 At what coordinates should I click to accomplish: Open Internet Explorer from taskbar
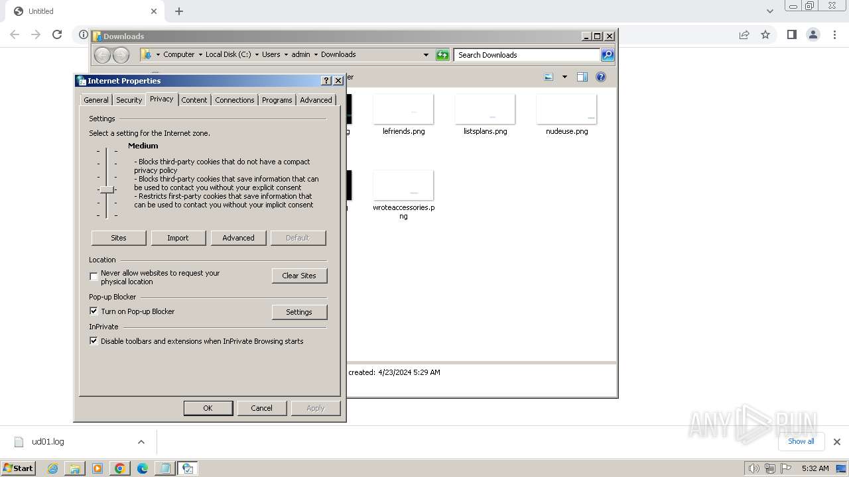52,468
